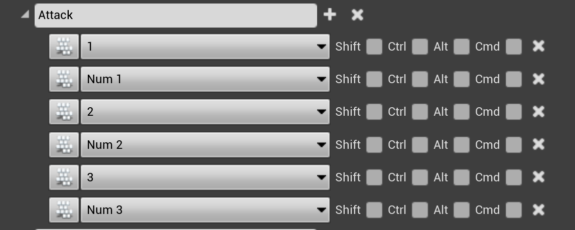This screenshot has width=575, height=230.
Task: Click key selector icon for Num 2
Action: [64, 145]
